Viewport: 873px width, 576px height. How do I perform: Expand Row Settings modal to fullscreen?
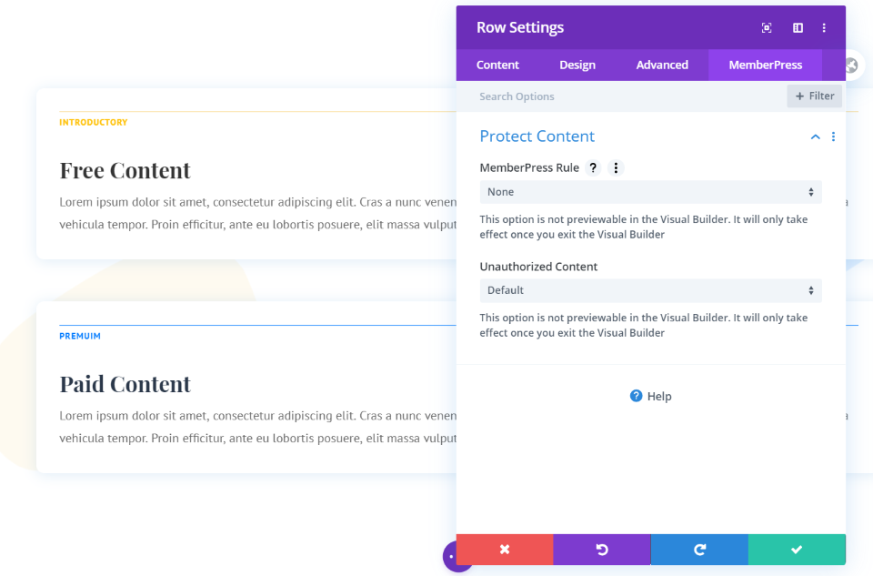[767, 28]
